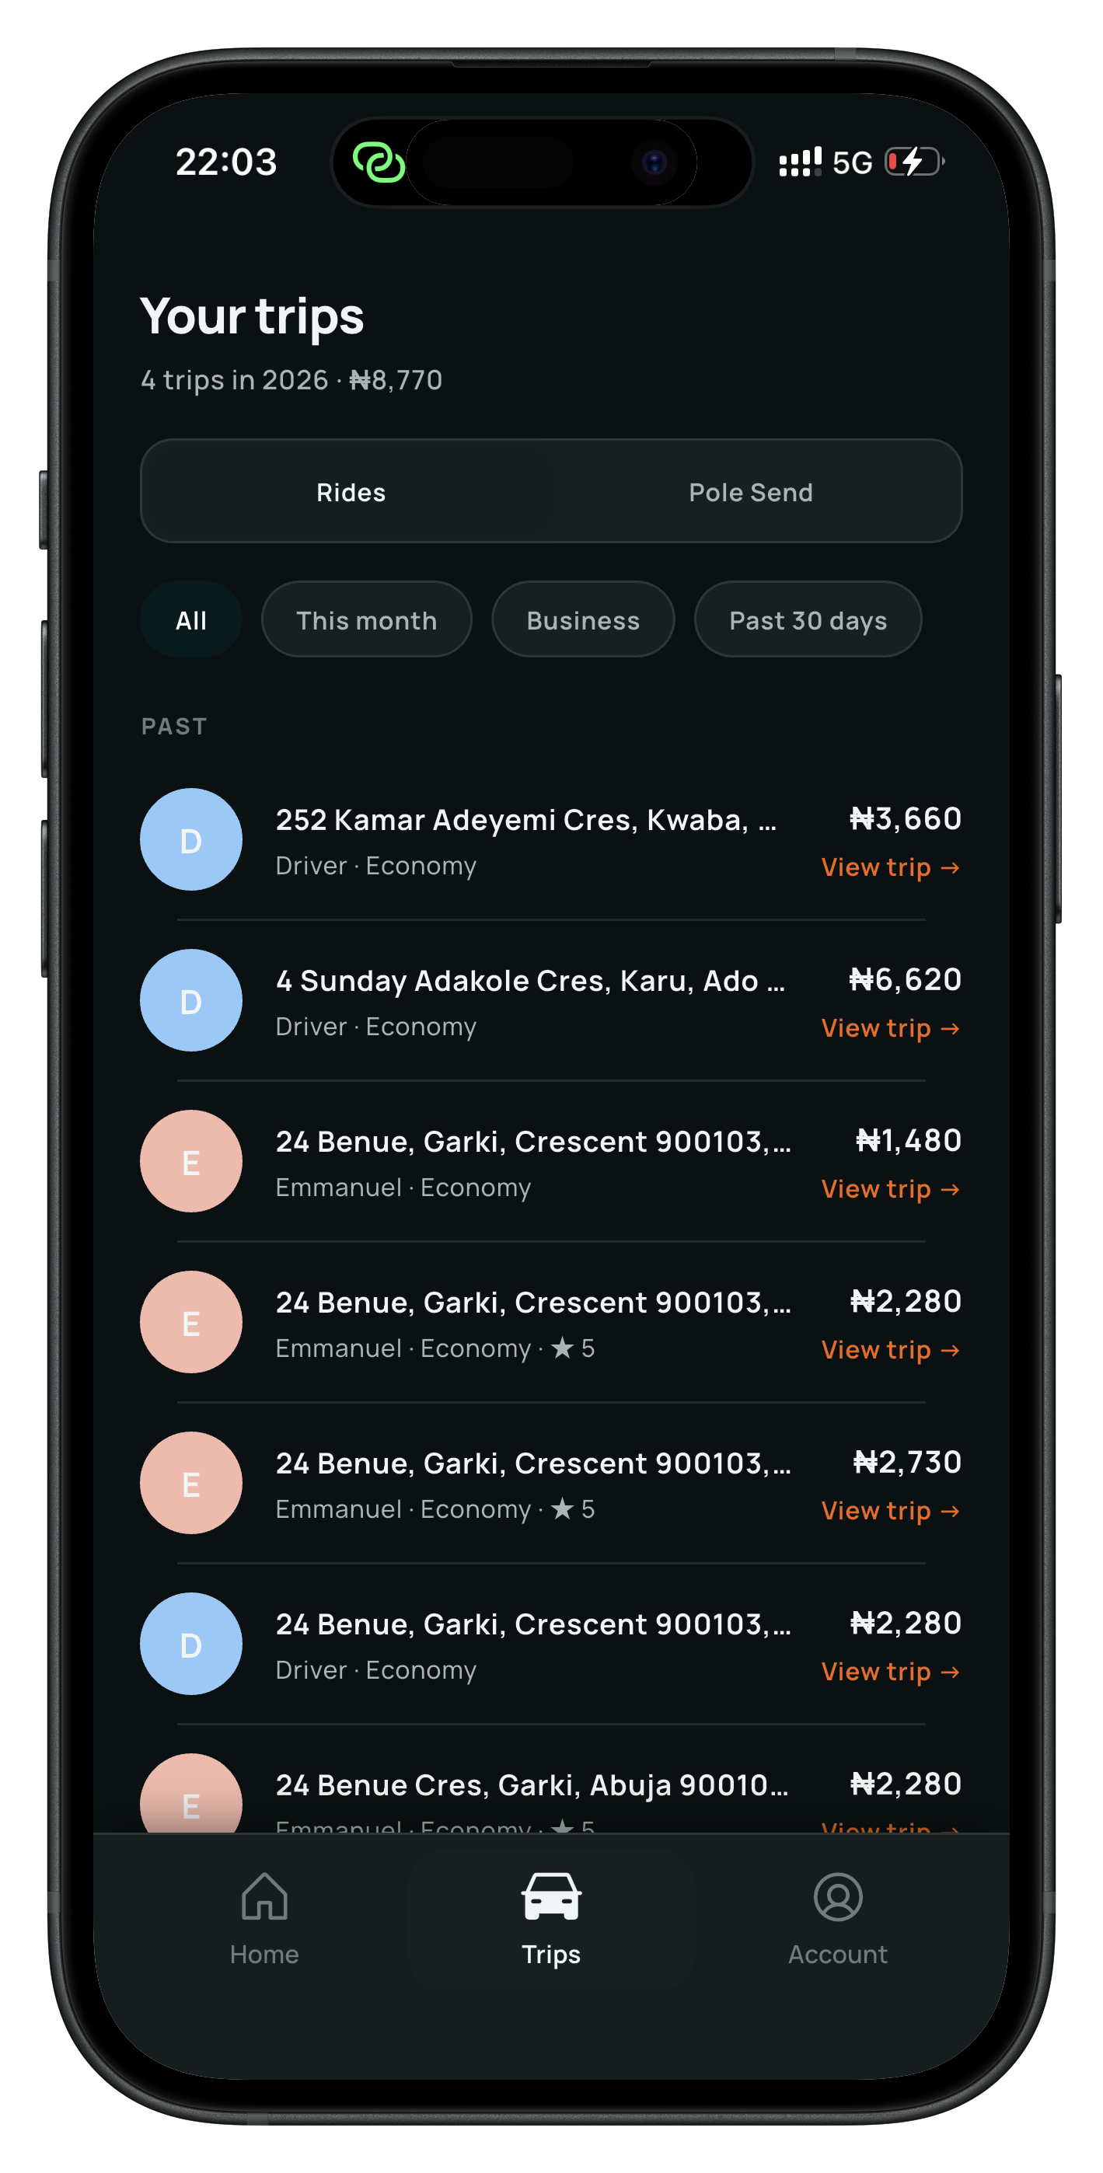The image size is (1103, 2173).
Task: Open the 4 Sunday Adakole Cres trip entry
Action: 551,1000
